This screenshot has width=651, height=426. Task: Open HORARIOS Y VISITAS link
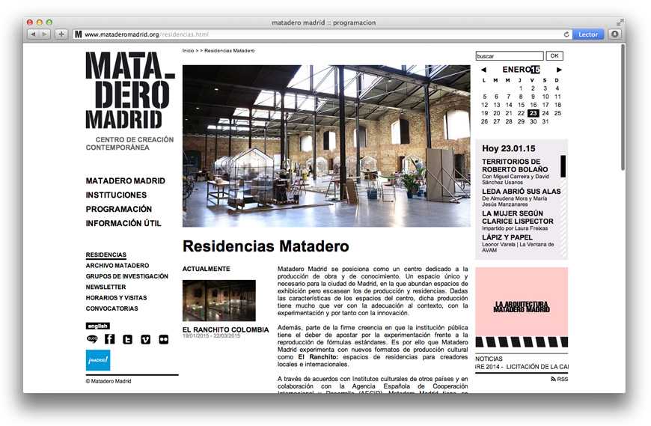(x=116, y=298)
